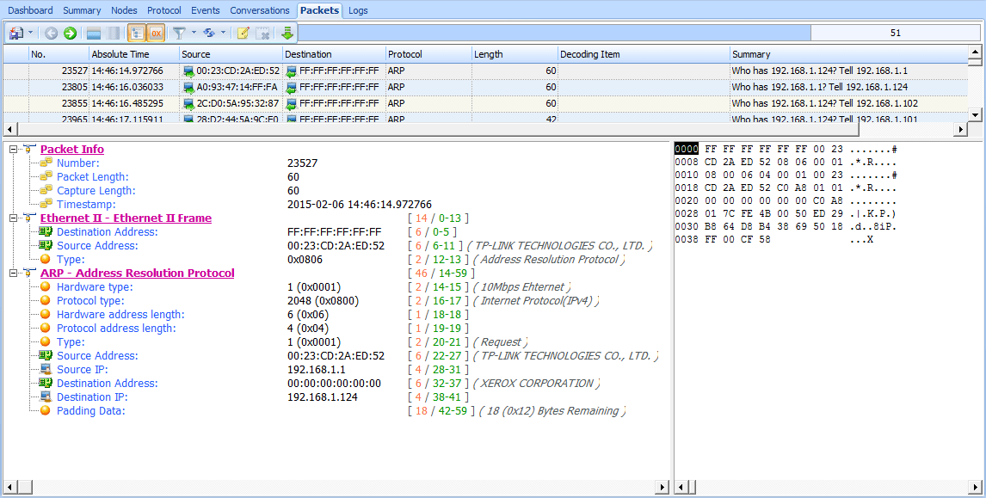Click the computer icon beside Source IP

pyautogui.click(x=46, y=369)
